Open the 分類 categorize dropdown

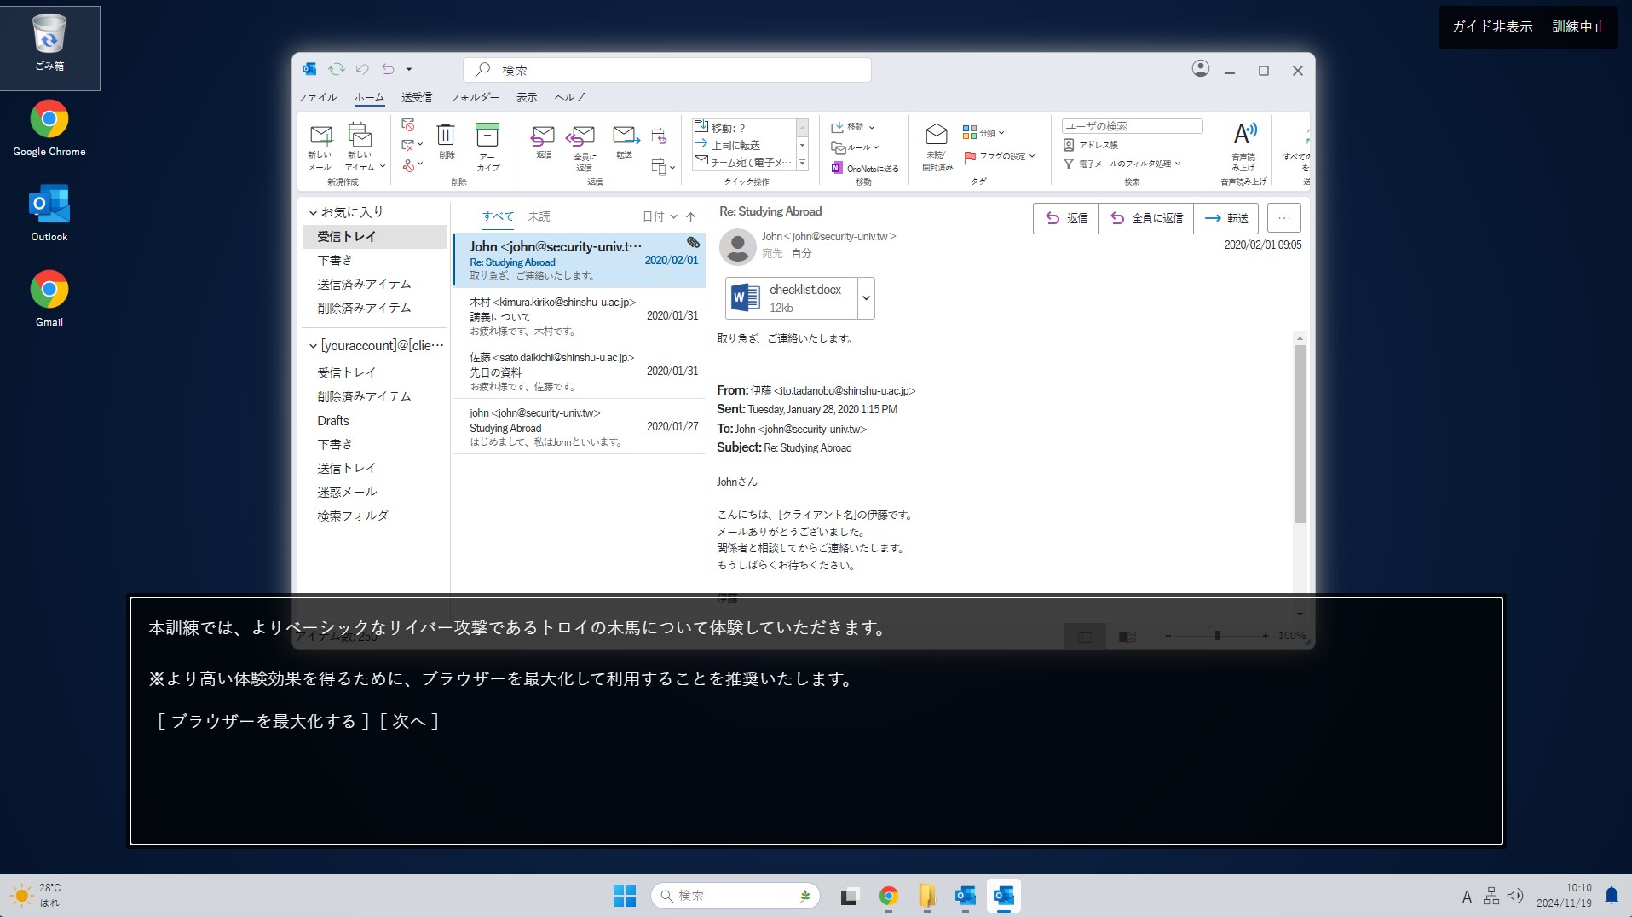983,132
